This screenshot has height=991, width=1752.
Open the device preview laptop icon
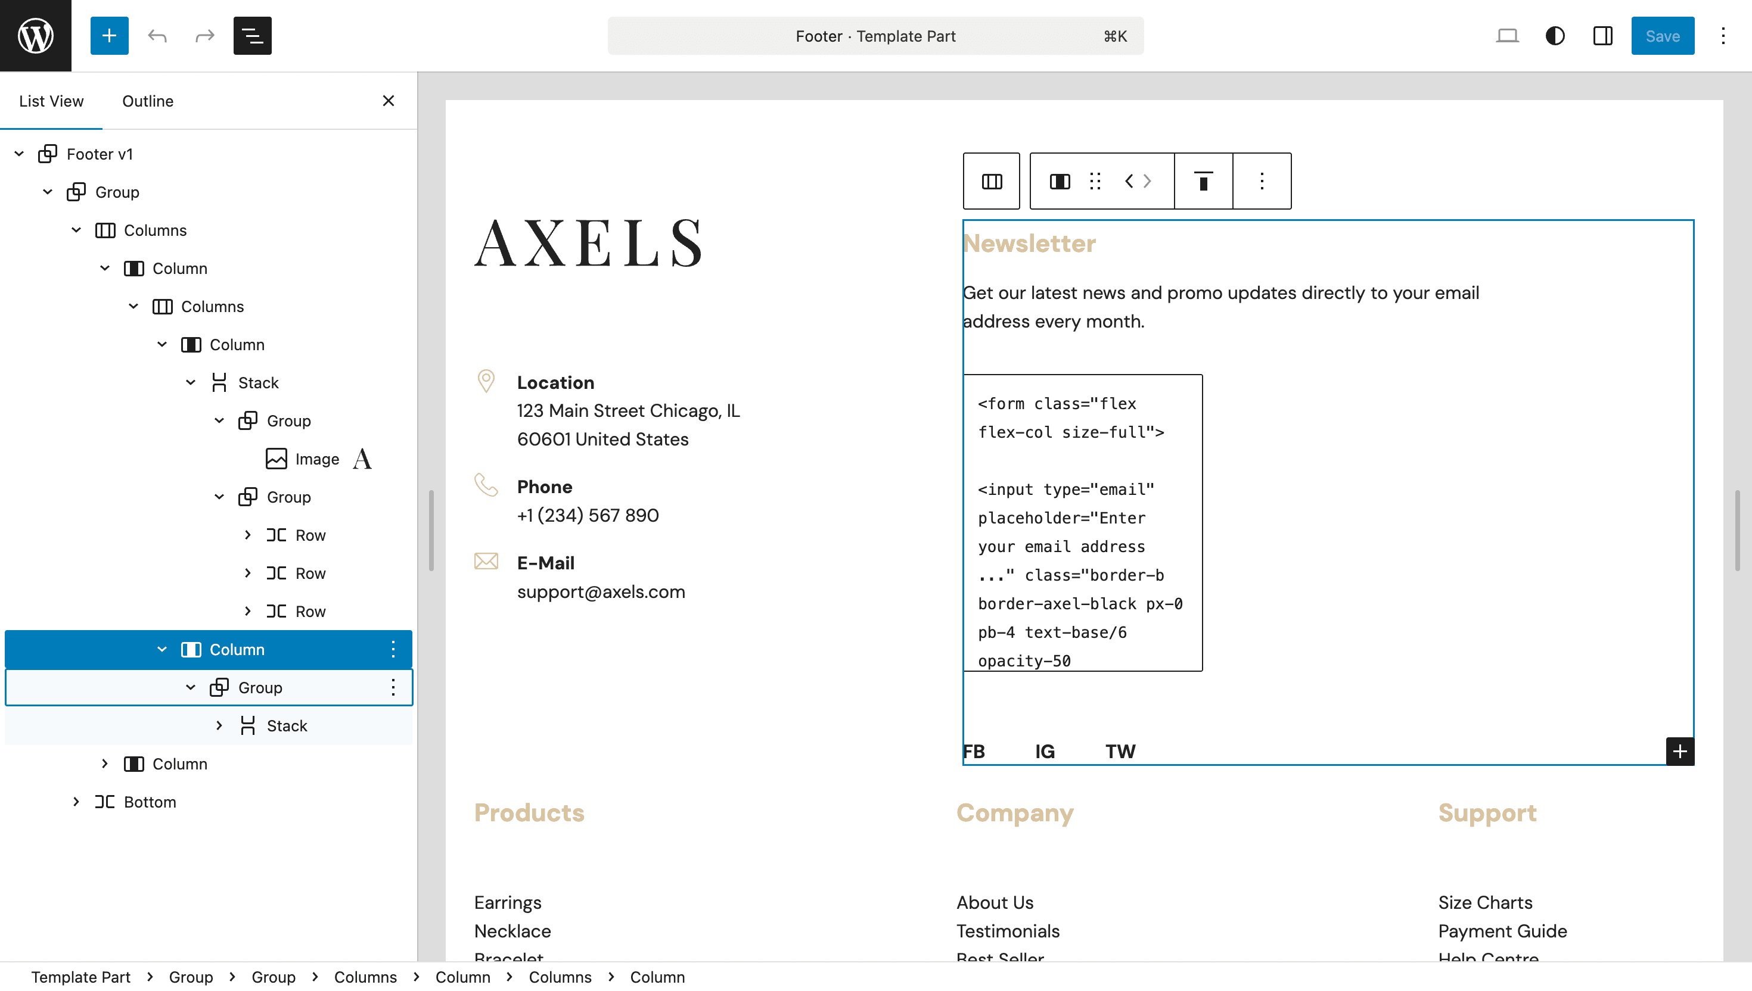(1507, 35)
